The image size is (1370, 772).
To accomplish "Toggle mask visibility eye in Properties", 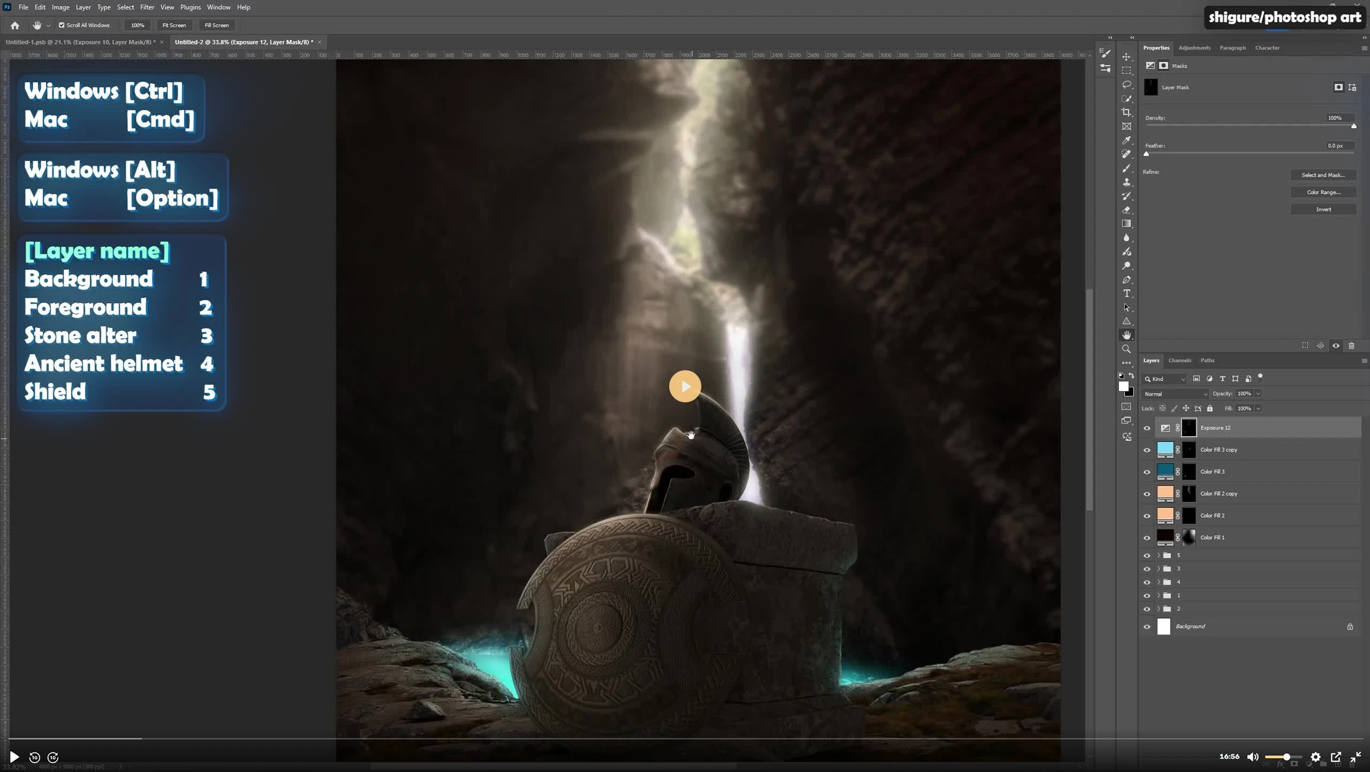I will 1336,346.
